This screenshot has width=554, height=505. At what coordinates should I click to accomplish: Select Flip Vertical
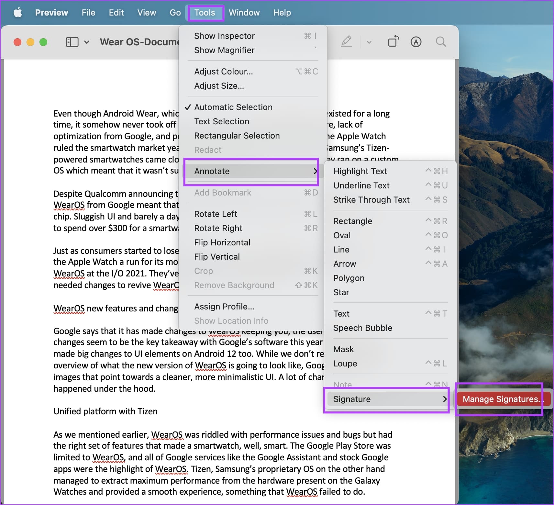[x=253, y=257]
